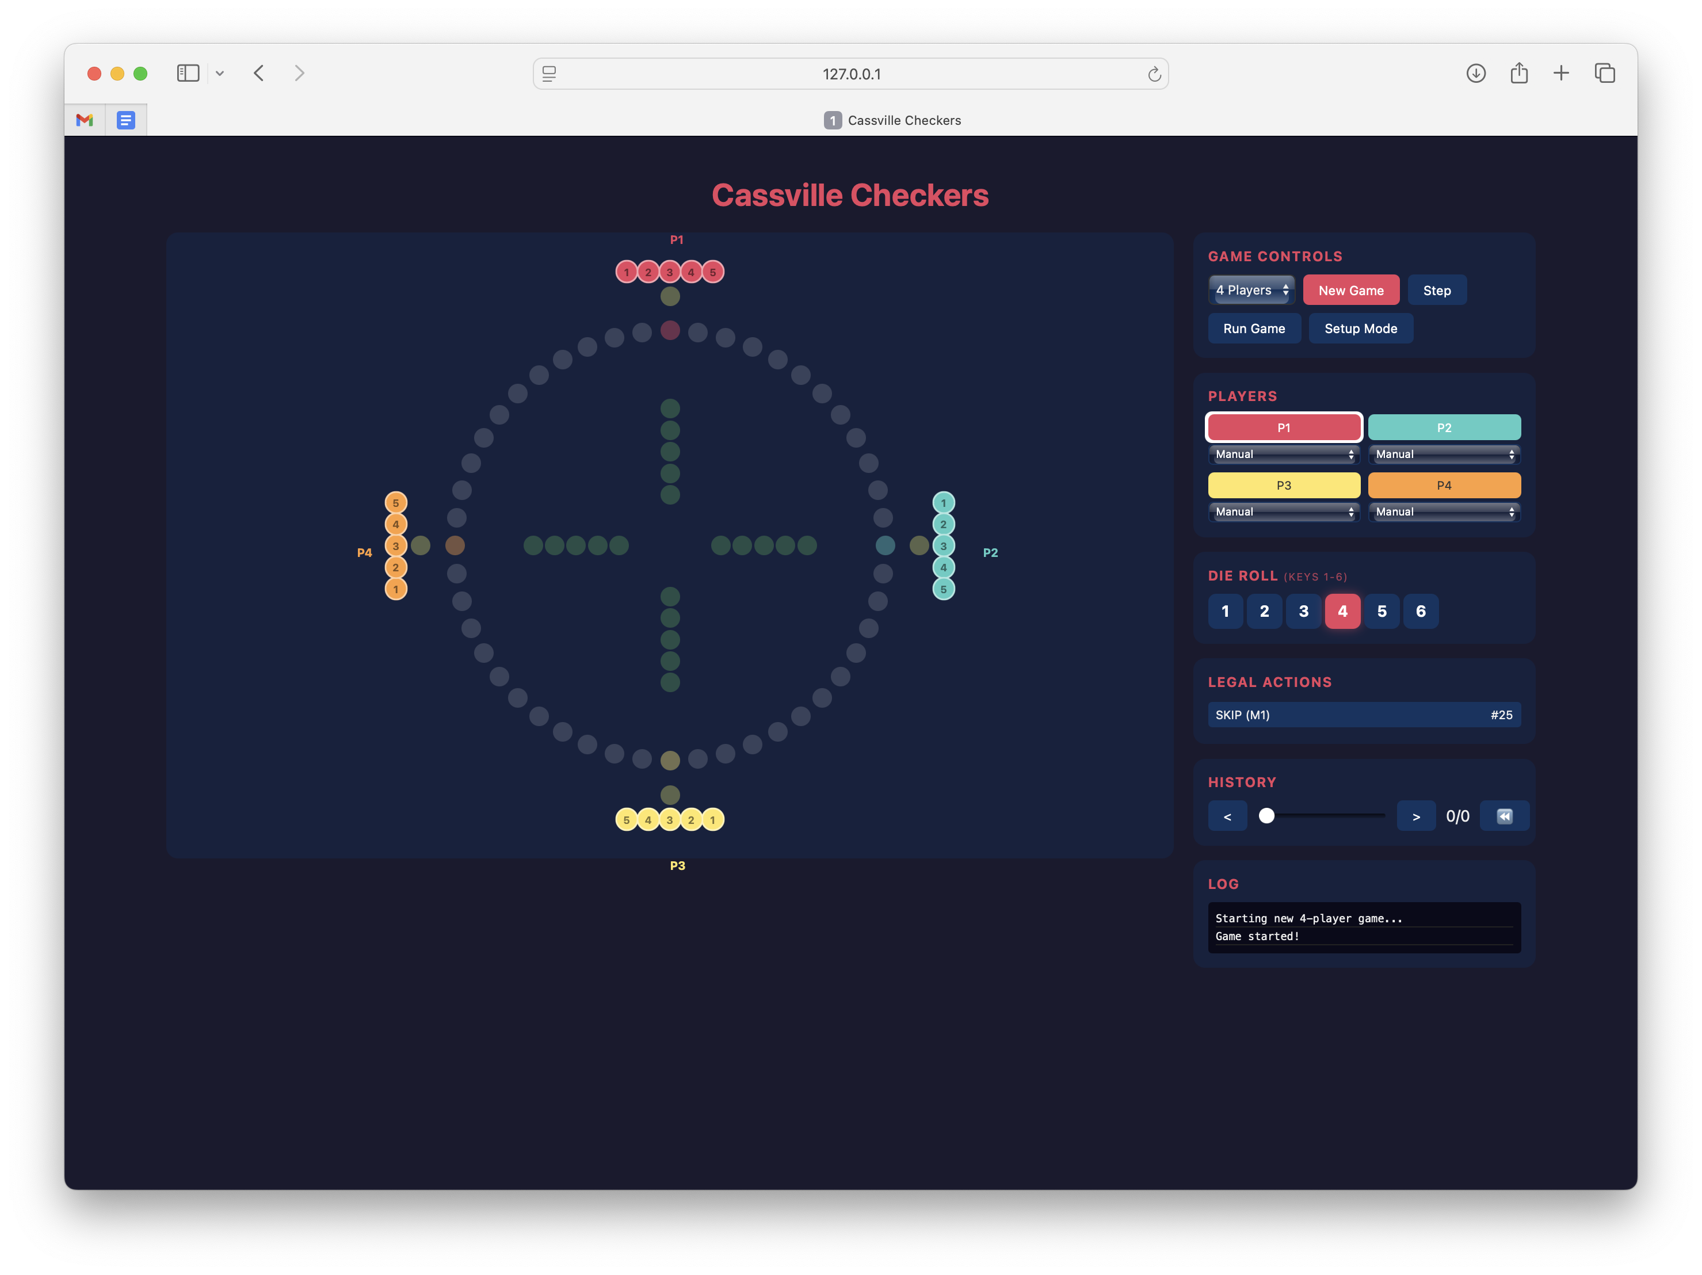The height and width of the screenshot is (1275, 1702).
Task: Select die roll value 2
Action: (x=1264, y=611)
